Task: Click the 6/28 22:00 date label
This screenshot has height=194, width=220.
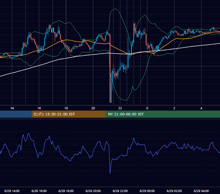Action: coord(120,191)
